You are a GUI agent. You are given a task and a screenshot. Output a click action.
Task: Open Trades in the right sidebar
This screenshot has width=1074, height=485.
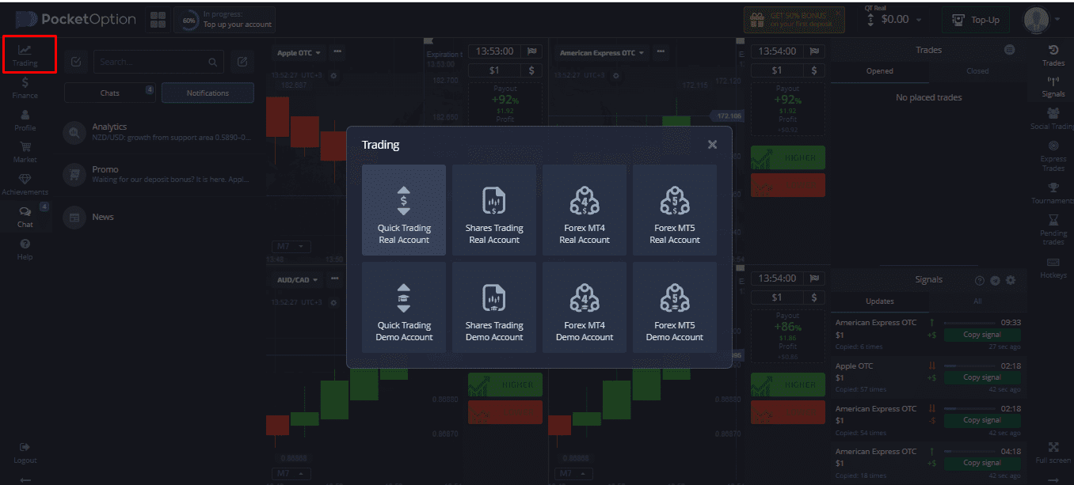coord(1053,55)
